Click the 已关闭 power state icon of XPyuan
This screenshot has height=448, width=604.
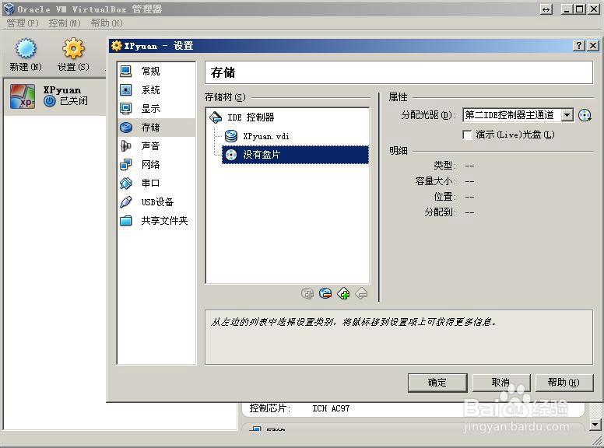(49, 101)
